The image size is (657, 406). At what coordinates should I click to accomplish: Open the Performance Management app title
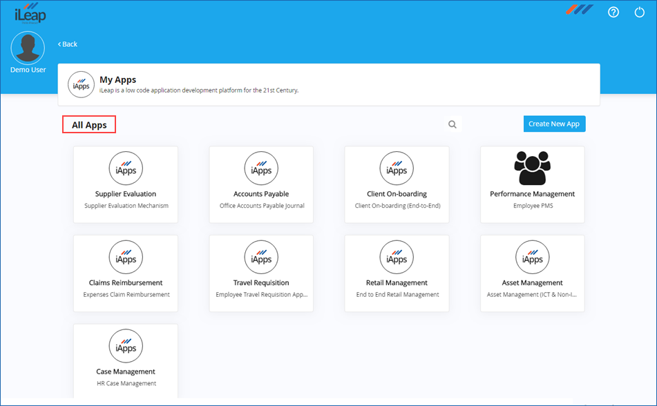click(x=532, y=194)
